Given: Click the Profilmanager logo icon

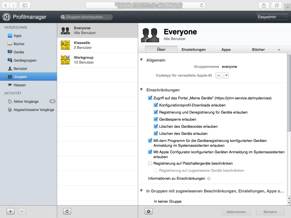Looking at the screenshot, I should pos(7,17).
